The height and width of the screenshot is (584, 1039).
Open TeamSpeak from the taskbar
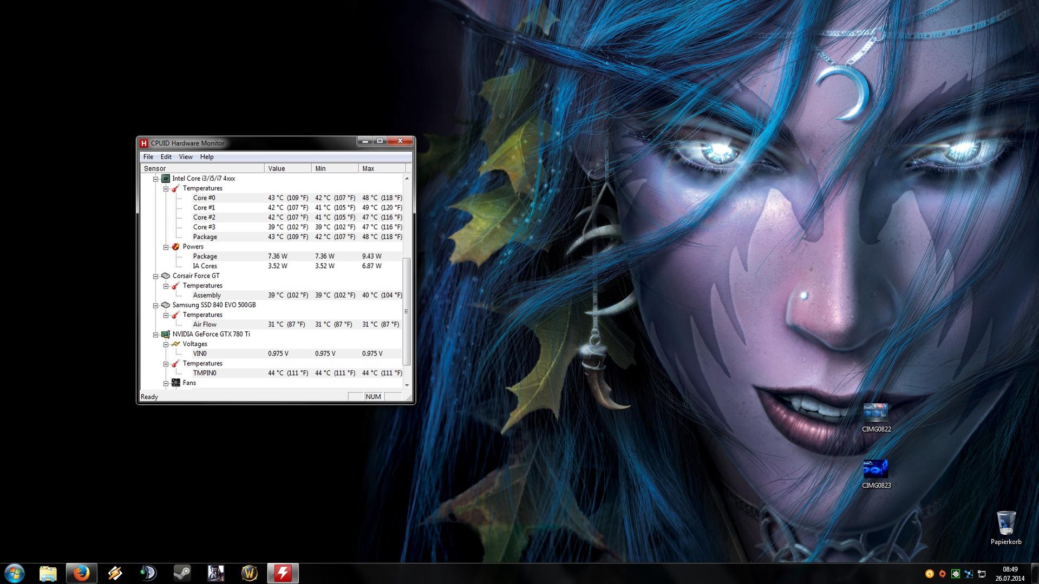pyautogui.click(x=148, y=573)
